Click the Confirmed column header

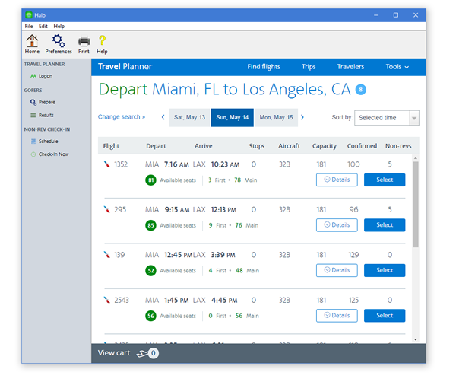tap(362, 146)
